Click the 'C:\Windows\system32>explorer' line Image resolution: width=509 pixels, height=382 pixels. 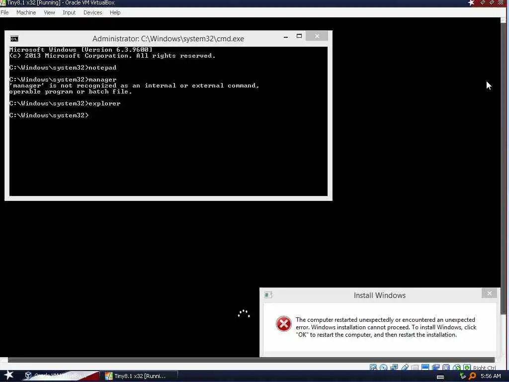65,103
